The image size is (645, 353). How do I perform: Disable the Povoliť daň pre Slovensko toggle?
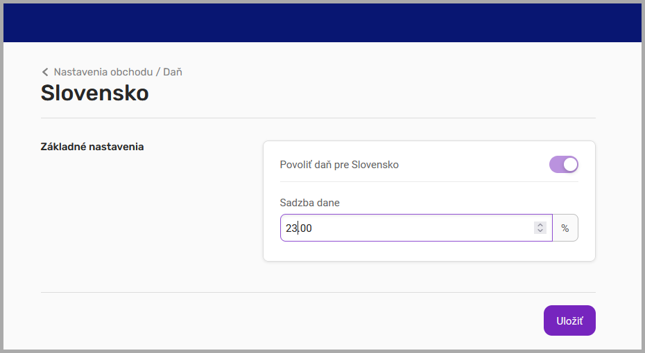coord(563,165)
